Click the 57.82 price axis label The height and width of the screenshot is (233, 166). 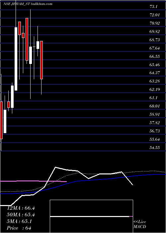click(155, 123)
